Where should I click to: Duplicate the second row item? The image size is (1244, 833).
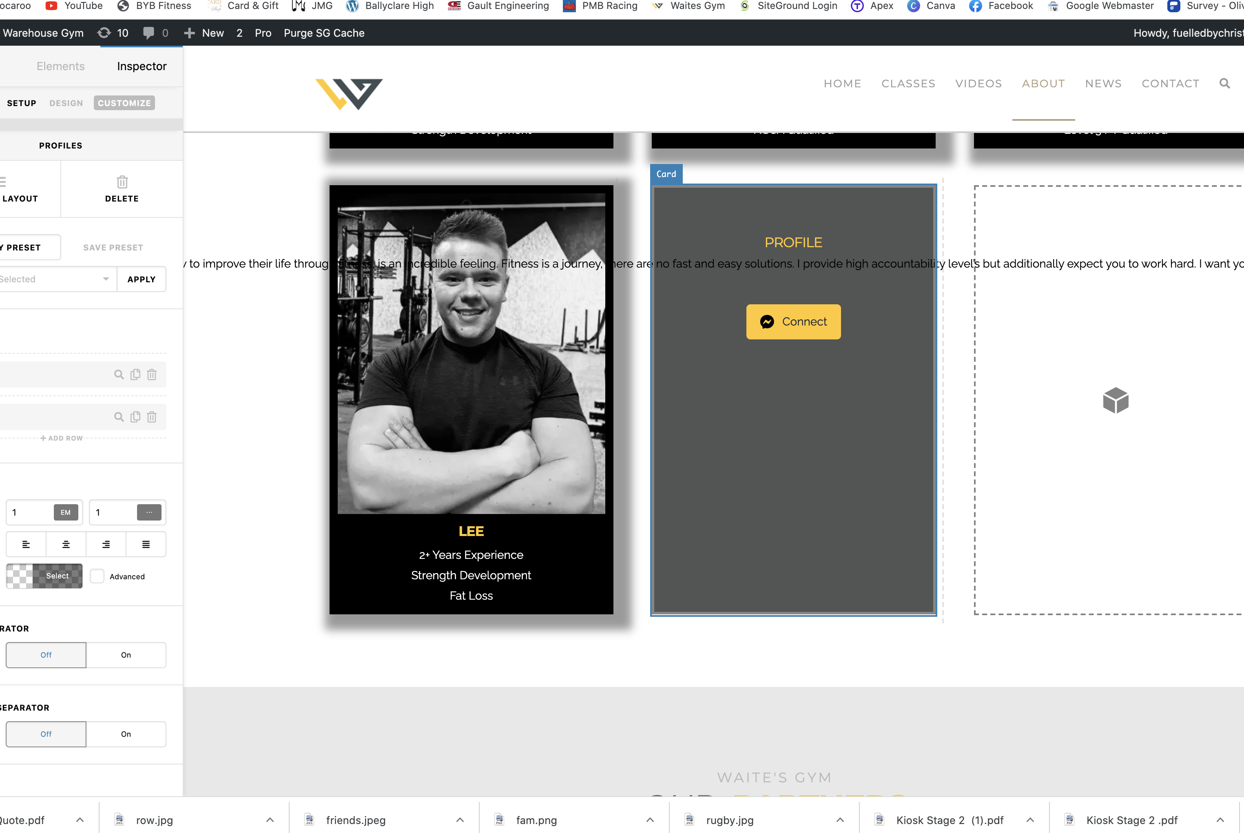[135, 417]
